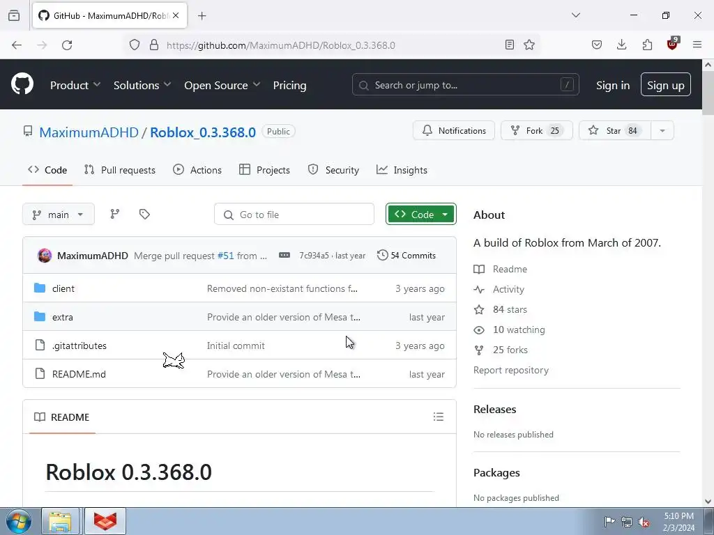The height and width of the screenshot is (535, 714).
Task: Click Sign in
Action: [613, 85]
